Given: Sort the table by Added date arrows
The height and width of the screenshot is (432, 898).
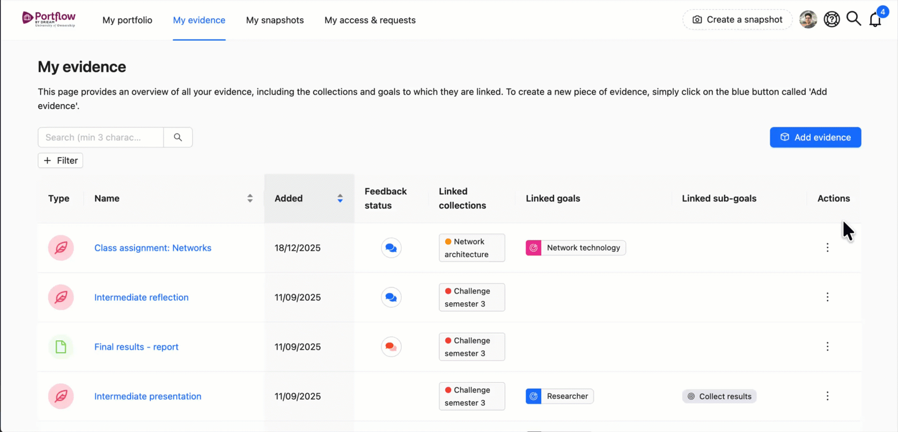Looking at the screenshot, I should (340, 198).
